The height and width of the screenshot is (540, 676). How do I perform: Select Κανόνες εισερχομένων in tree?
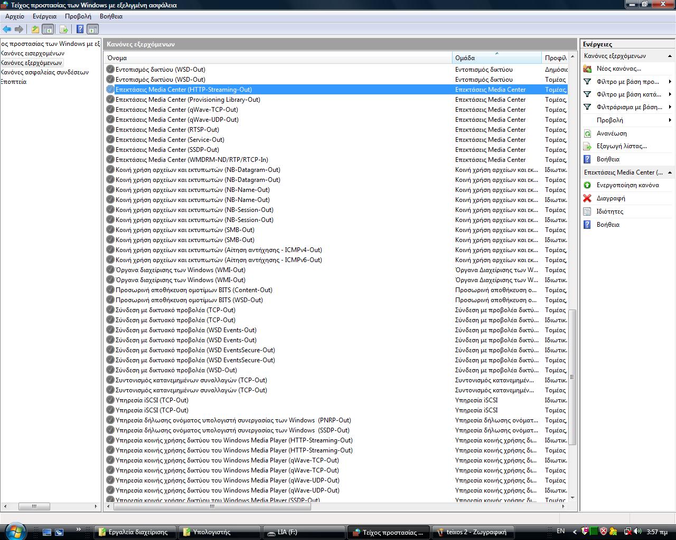33,53
